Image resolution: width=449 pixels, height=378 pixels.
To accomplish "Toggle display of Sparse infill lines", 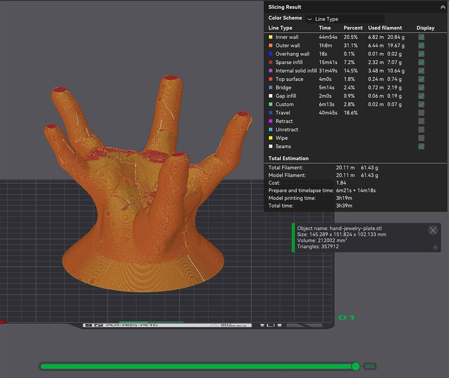I will (421, 62).
